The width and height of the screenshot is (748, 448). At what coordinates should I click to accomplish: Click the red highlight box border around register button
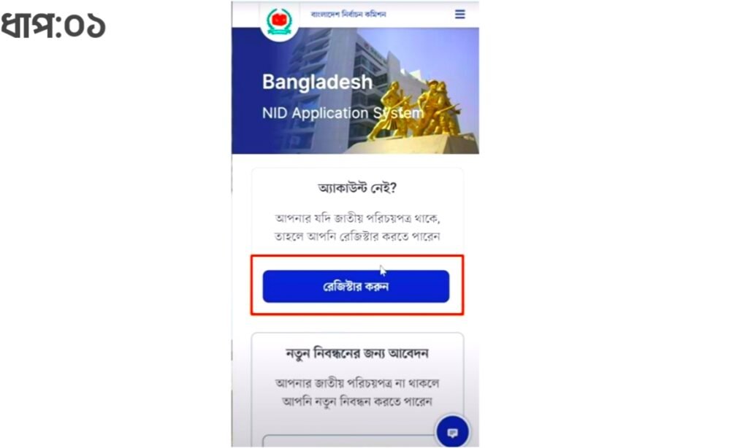(356, 256)
